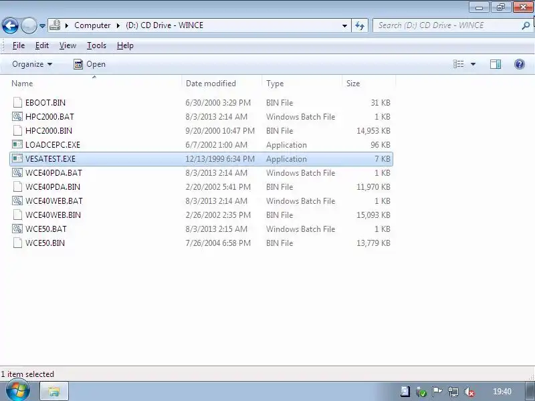Select WCE40WEB.BAT batch file icon
Viewport: 535px width, 401px height.
click(17, 200)
